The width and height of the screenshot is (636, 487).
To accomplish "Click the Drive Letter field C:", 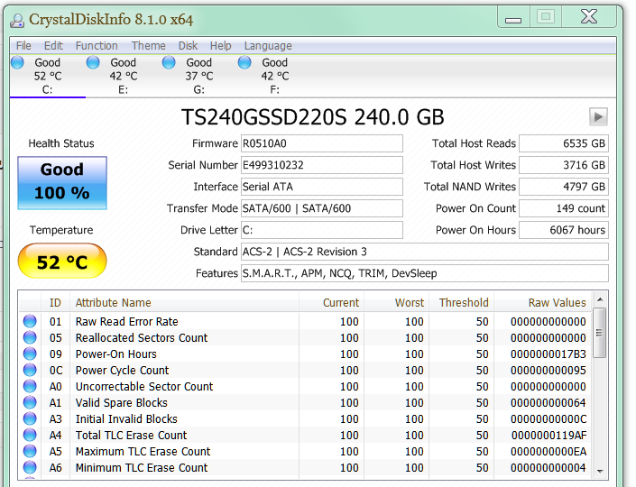I will click(x=322, y=230).
